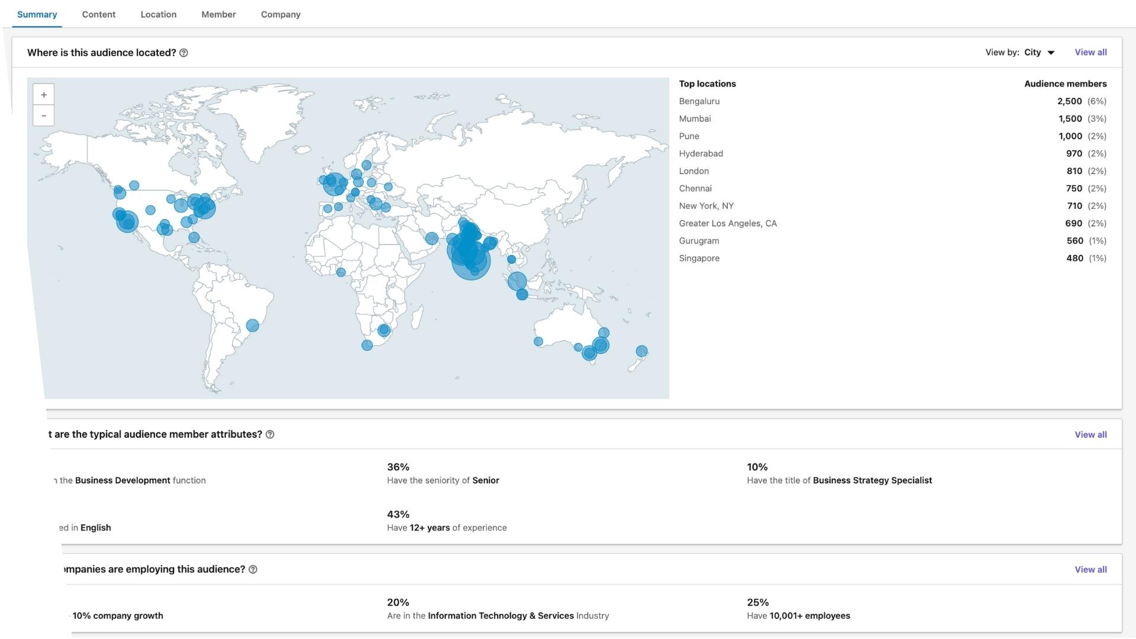The width and height of the screenshot is (1136, 639).
Task: Open the tooltip icon beside 'typical audience member attributes'
Action: click(270, 434)
